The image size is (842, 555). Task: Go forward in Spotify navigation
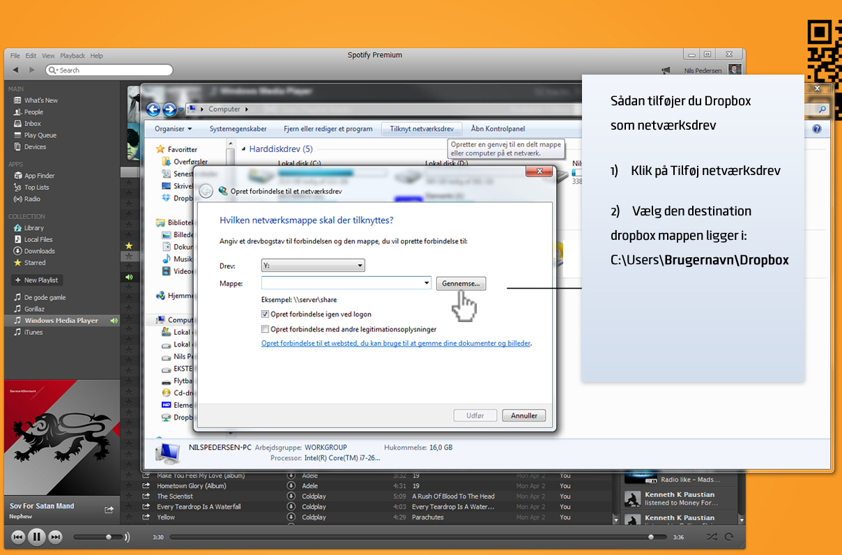(x=31, y=70)
